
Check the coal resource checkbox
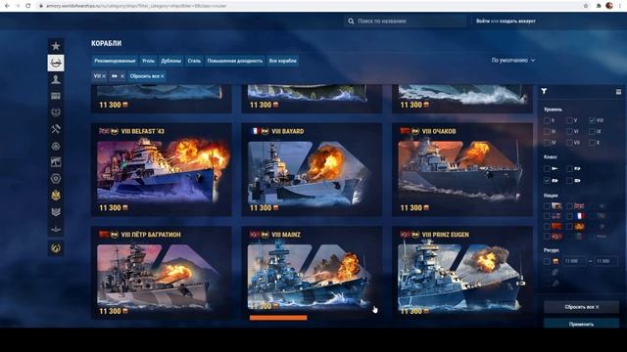click(547, 261)
